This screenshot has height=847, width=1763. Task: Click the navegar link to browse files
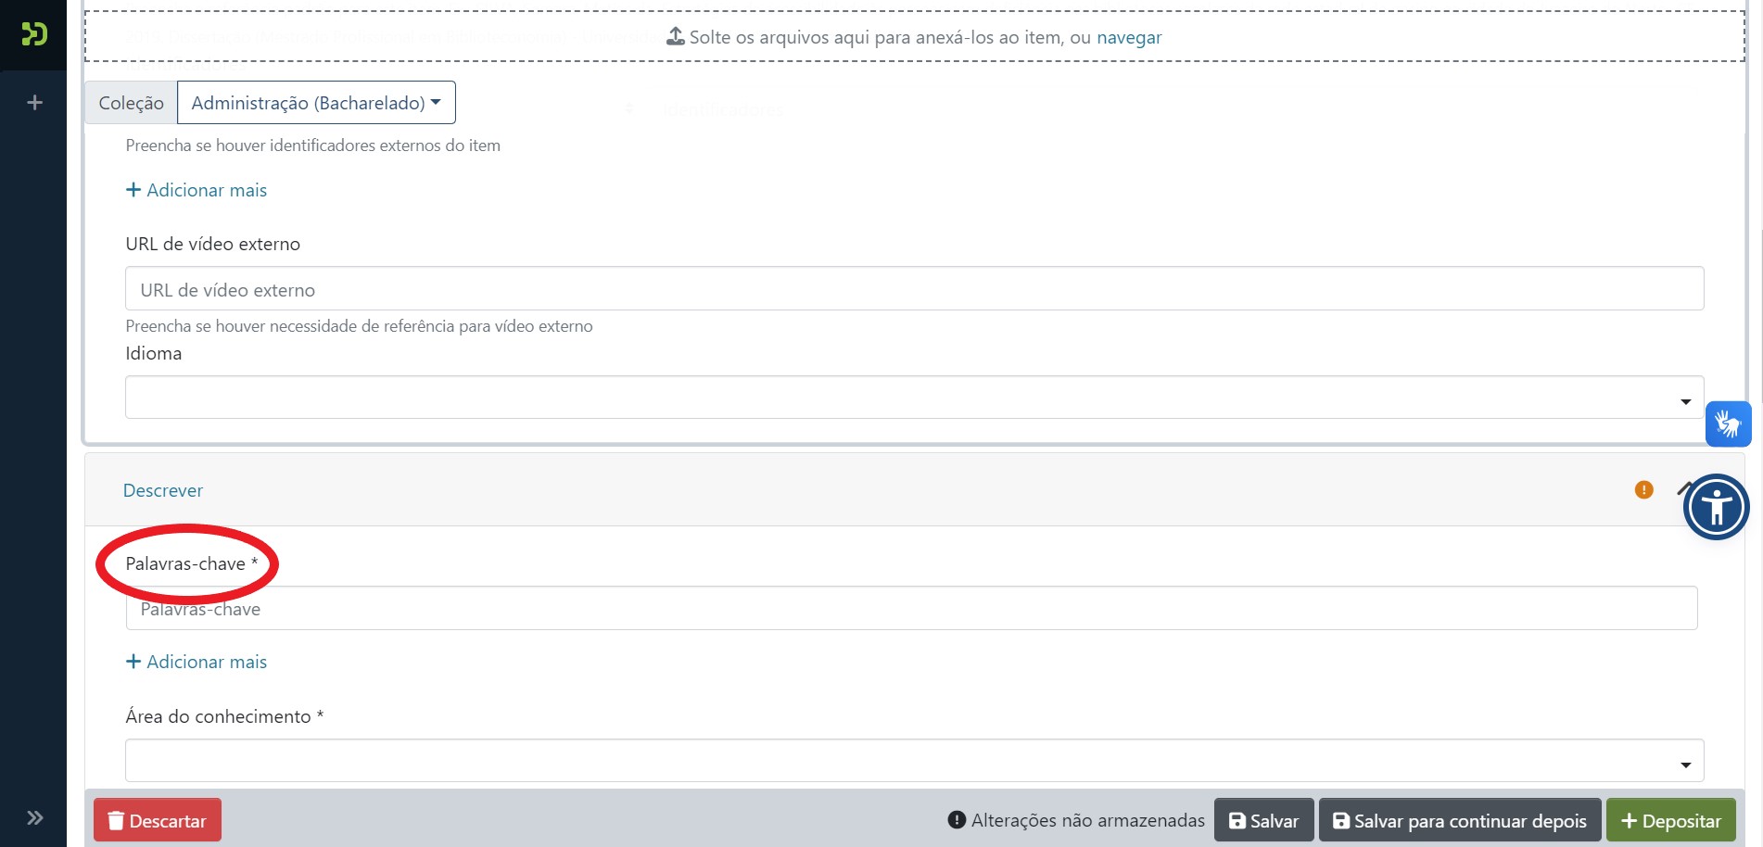(x=1128, y=38)
